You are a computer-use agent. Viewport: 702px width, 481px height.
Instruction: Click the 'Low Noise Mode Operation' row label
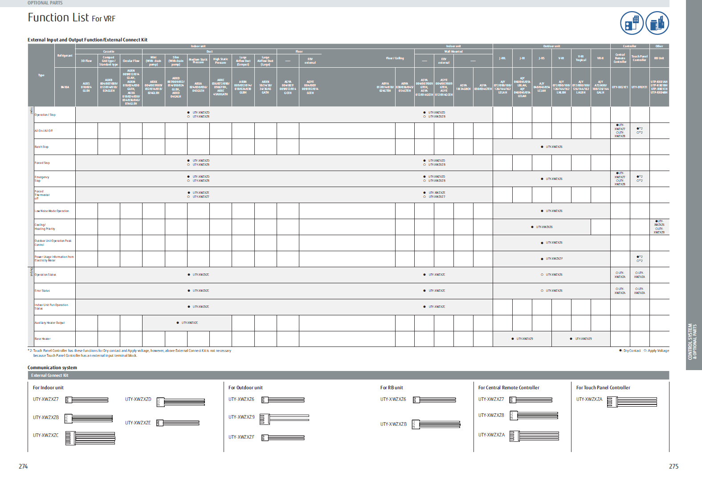[52, 211]
